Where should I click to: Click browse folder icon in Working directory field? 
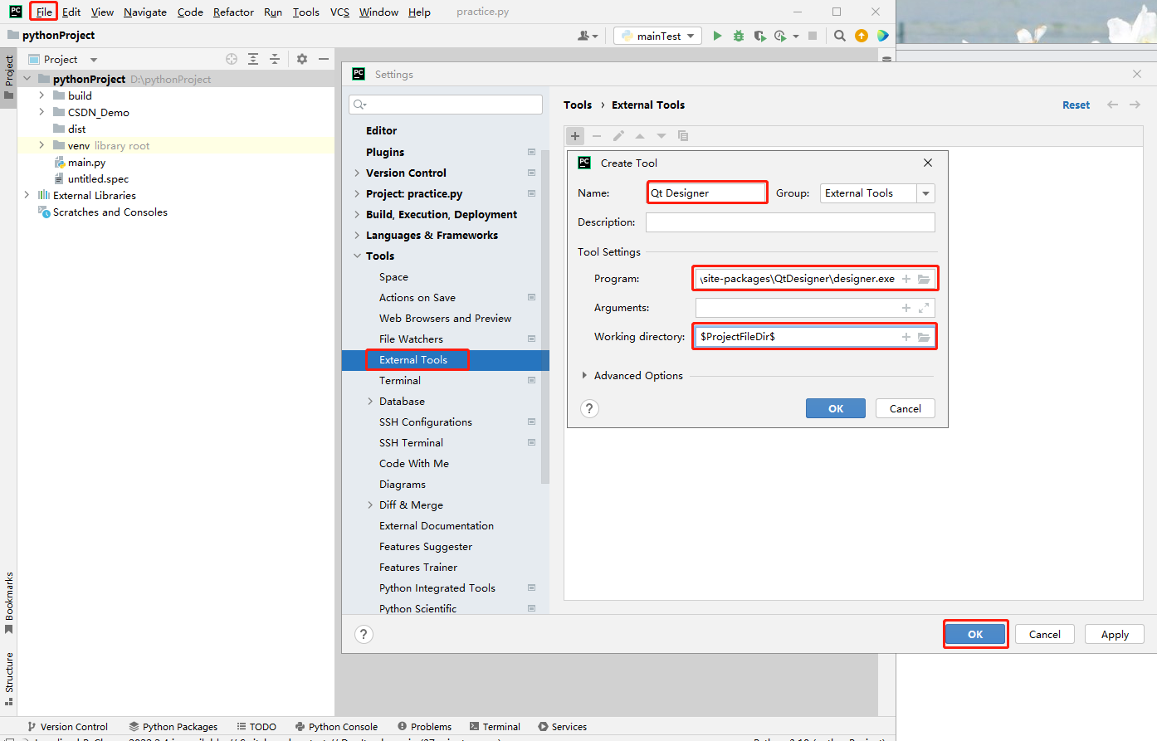tap(924, 337)
